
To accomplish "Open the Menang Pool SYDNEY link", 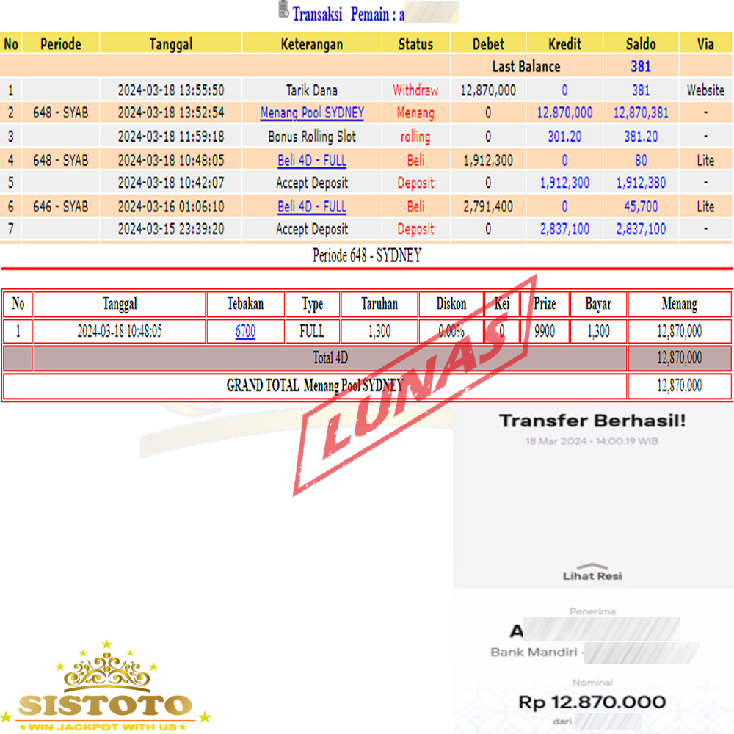I will coord(312,113).
